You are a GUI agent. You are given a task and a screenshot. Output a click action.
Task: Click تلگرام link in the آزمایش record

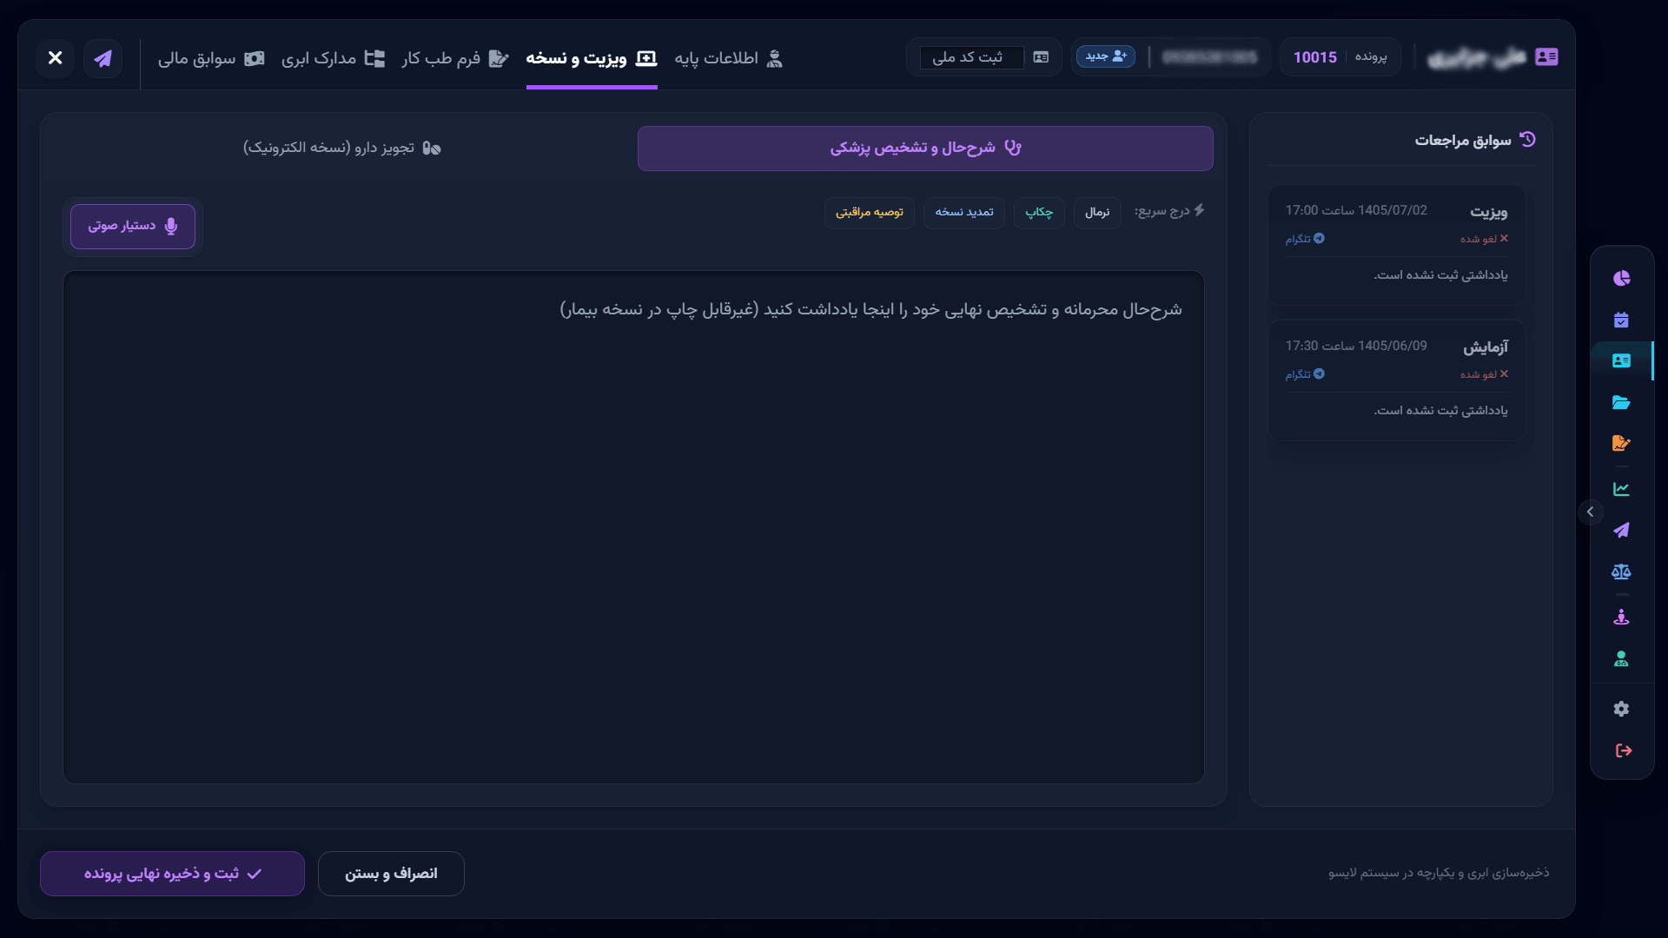pyautogui.click(x=1305, y=374)
